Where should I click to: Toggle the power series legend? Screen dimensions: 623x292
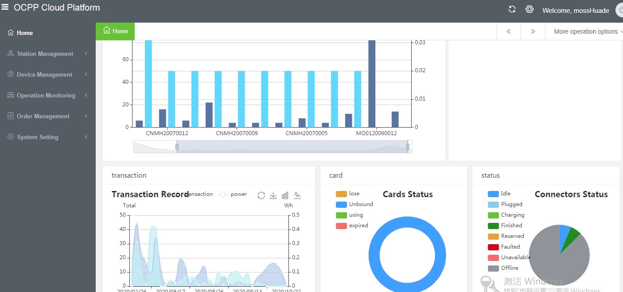233,194
